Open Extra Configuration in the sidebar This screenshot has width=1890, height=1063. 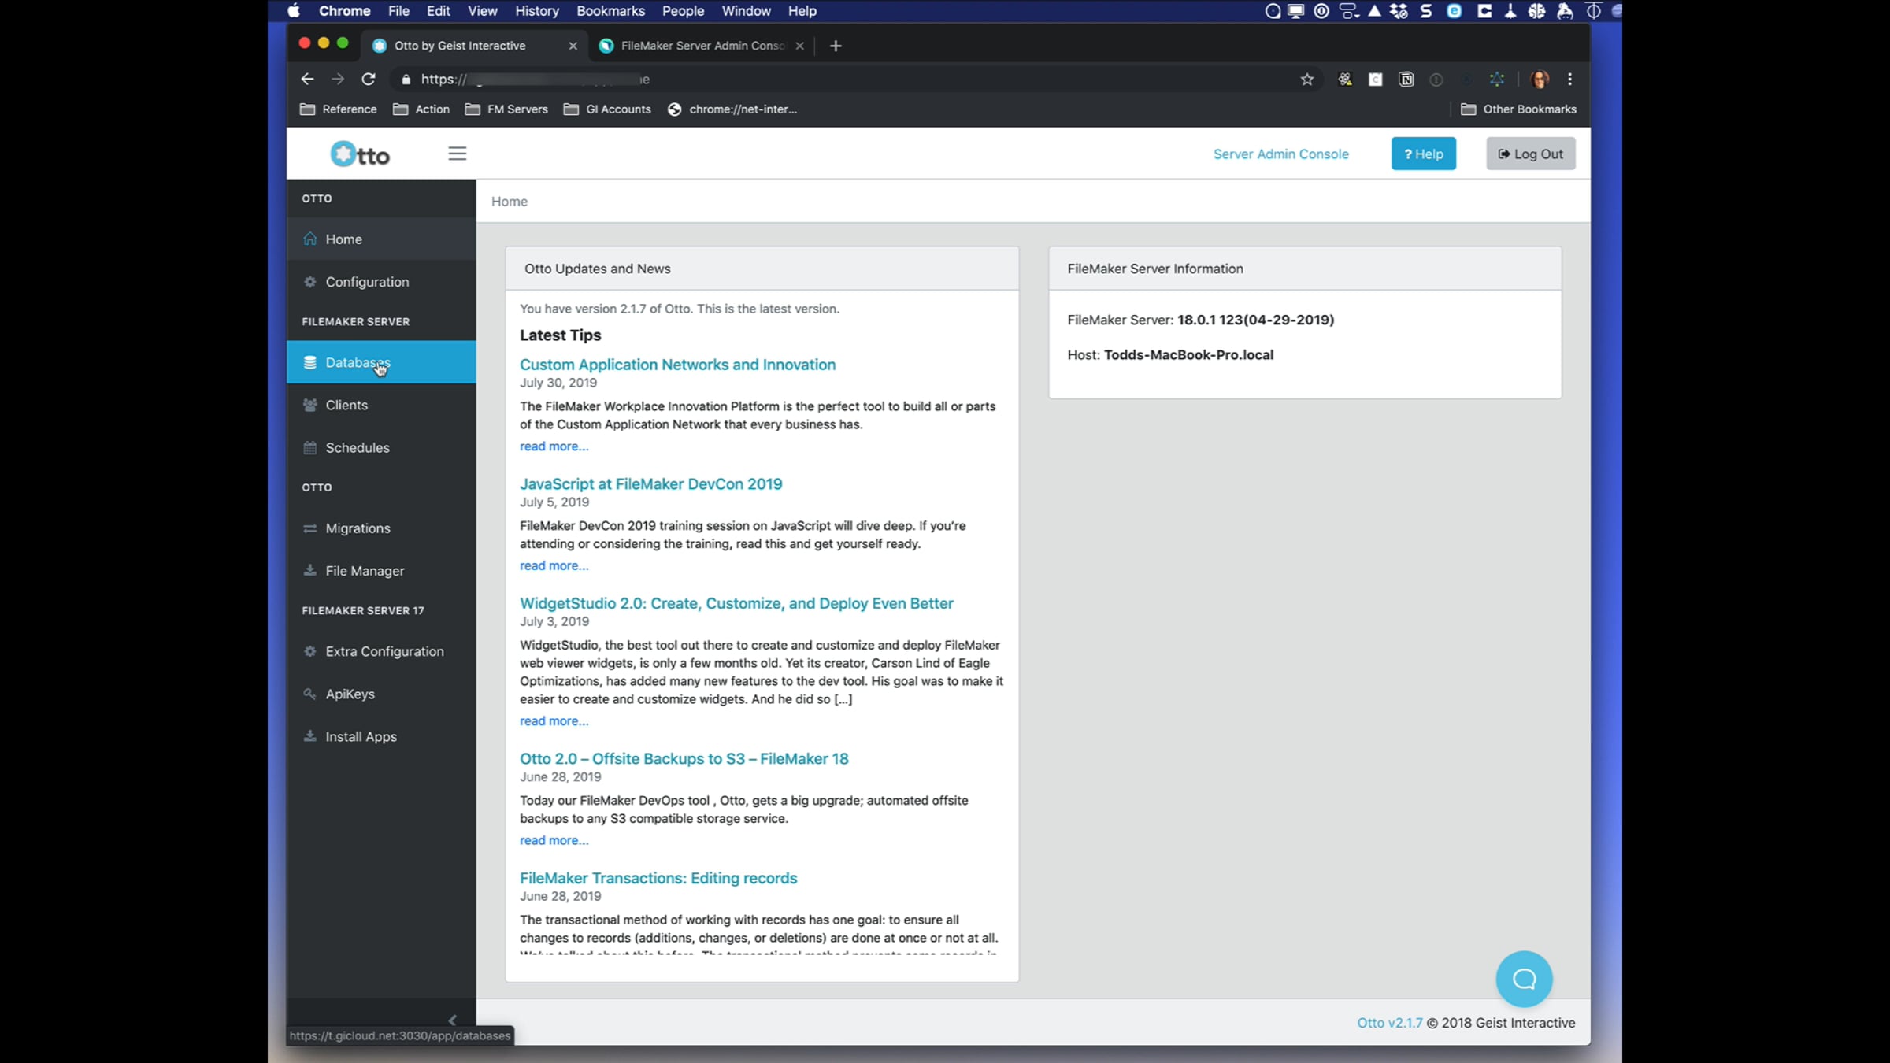(x=381, y=651)
